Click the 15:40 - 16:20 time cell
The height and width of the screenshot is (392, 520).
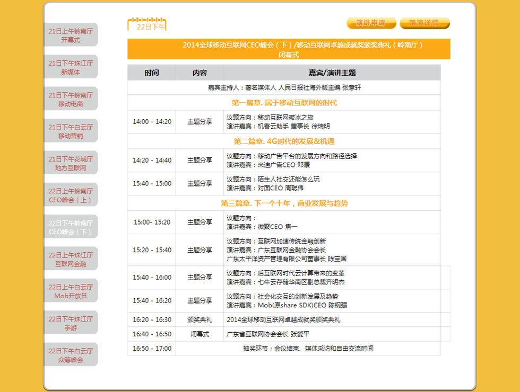[152, 301]
